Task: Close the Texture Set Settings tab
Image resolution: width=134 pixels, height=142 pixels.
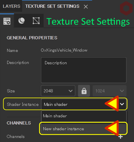Action: [x=86, y=7]
